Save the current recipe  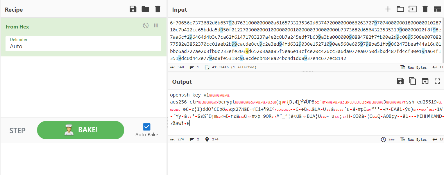pos(133,9)
